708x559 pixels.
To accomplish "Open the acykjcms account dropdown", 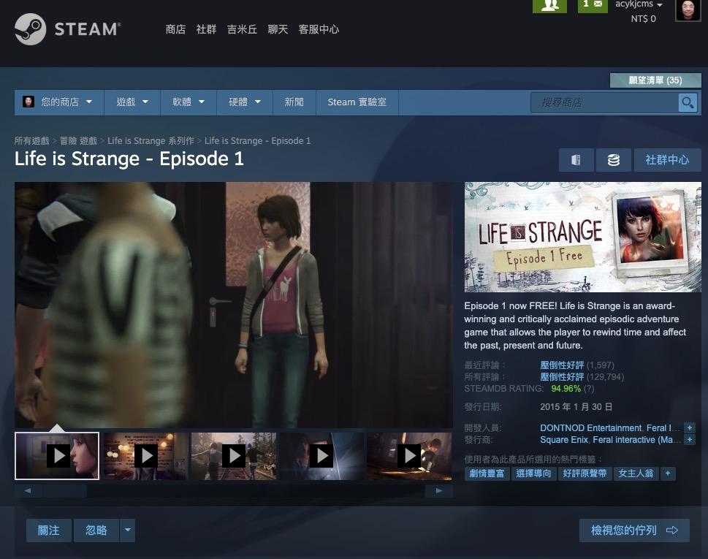I will pos(639,4).
